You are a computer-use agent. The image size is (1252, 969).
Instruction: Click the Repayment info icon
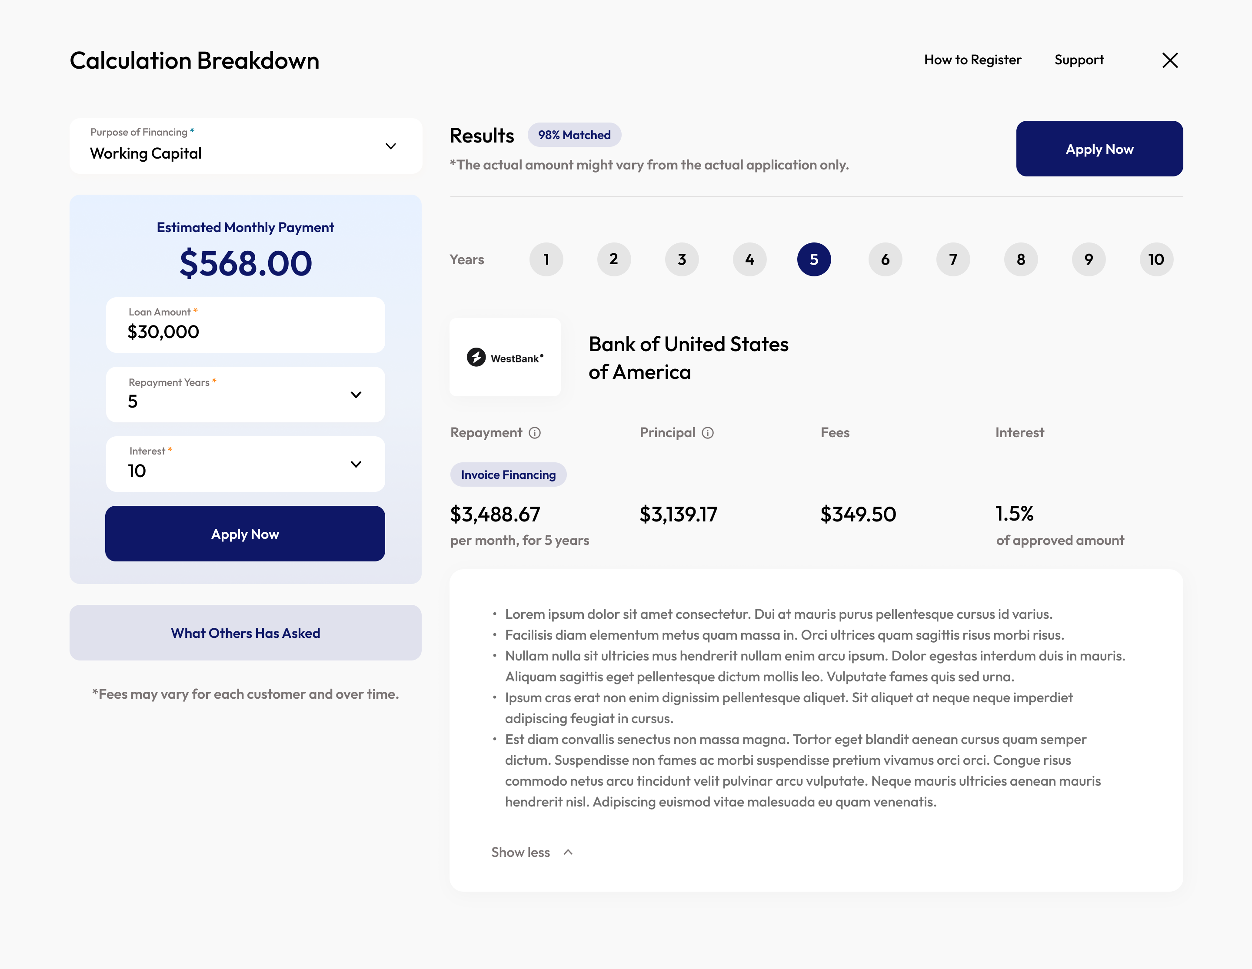tap(534, 433)
